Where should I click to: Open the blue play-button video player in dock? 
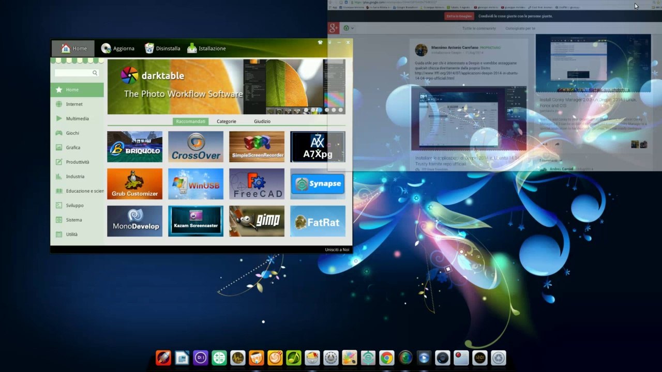[424, 358]
